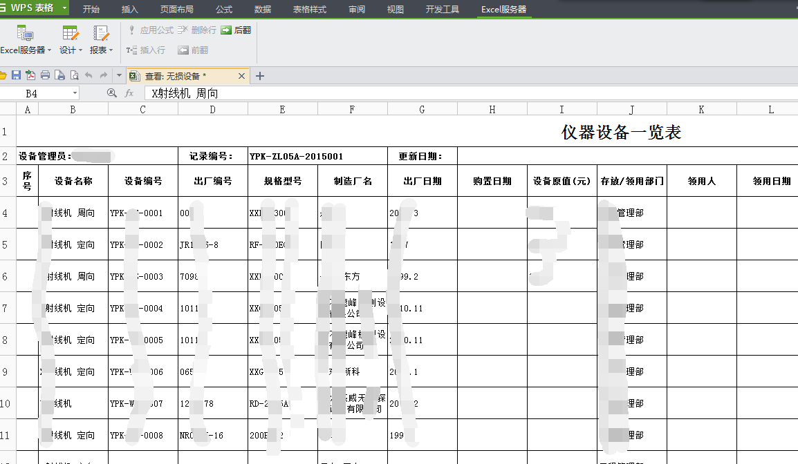The width and height of the screenshot is (798, 464).
Task: Open the 开发工具 ribbon tab
Action: (x=443, y=9)
